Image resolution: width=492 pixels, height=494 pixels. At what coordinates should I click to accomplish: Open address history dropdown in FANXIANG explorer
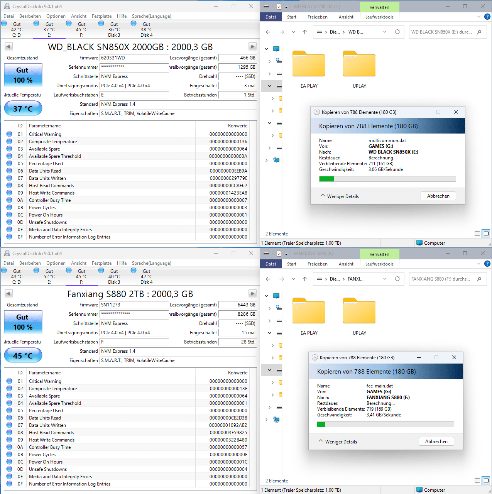385,279
